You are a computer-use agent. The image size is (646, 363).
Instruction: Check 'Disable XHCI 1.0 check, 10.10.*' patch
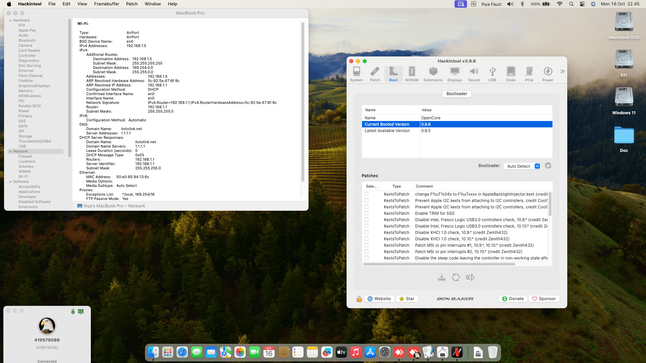tap(366, 239)
